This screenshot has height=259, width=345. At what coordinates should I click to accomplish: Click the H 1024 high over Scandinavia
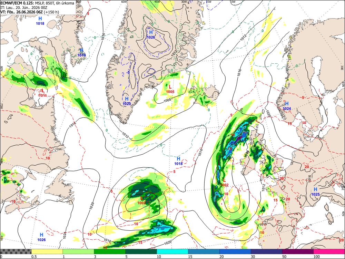point(287,106)
